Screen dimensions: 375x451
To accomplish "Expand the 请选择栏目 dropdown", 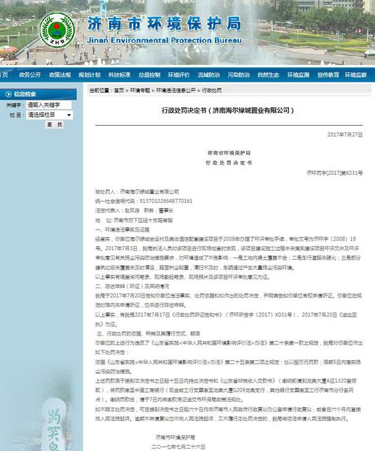I will [49, 115].
